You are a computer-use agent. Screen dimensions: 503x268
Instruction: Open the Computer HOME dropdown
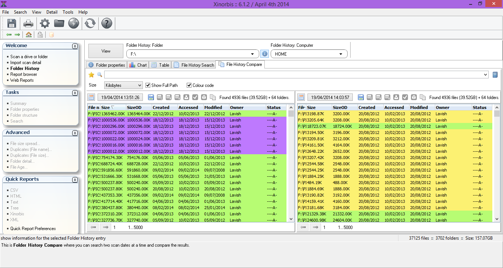pos(341,54)
